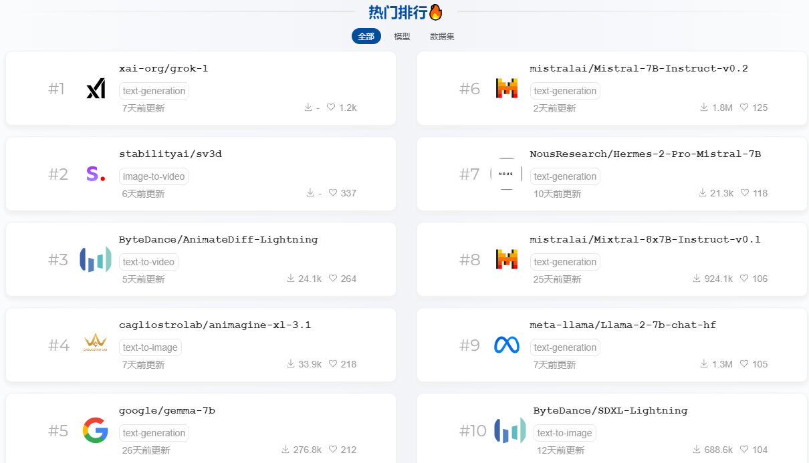Click the image-to-video tag on sv3d
The image size is (809, 463).
(154, 176)
